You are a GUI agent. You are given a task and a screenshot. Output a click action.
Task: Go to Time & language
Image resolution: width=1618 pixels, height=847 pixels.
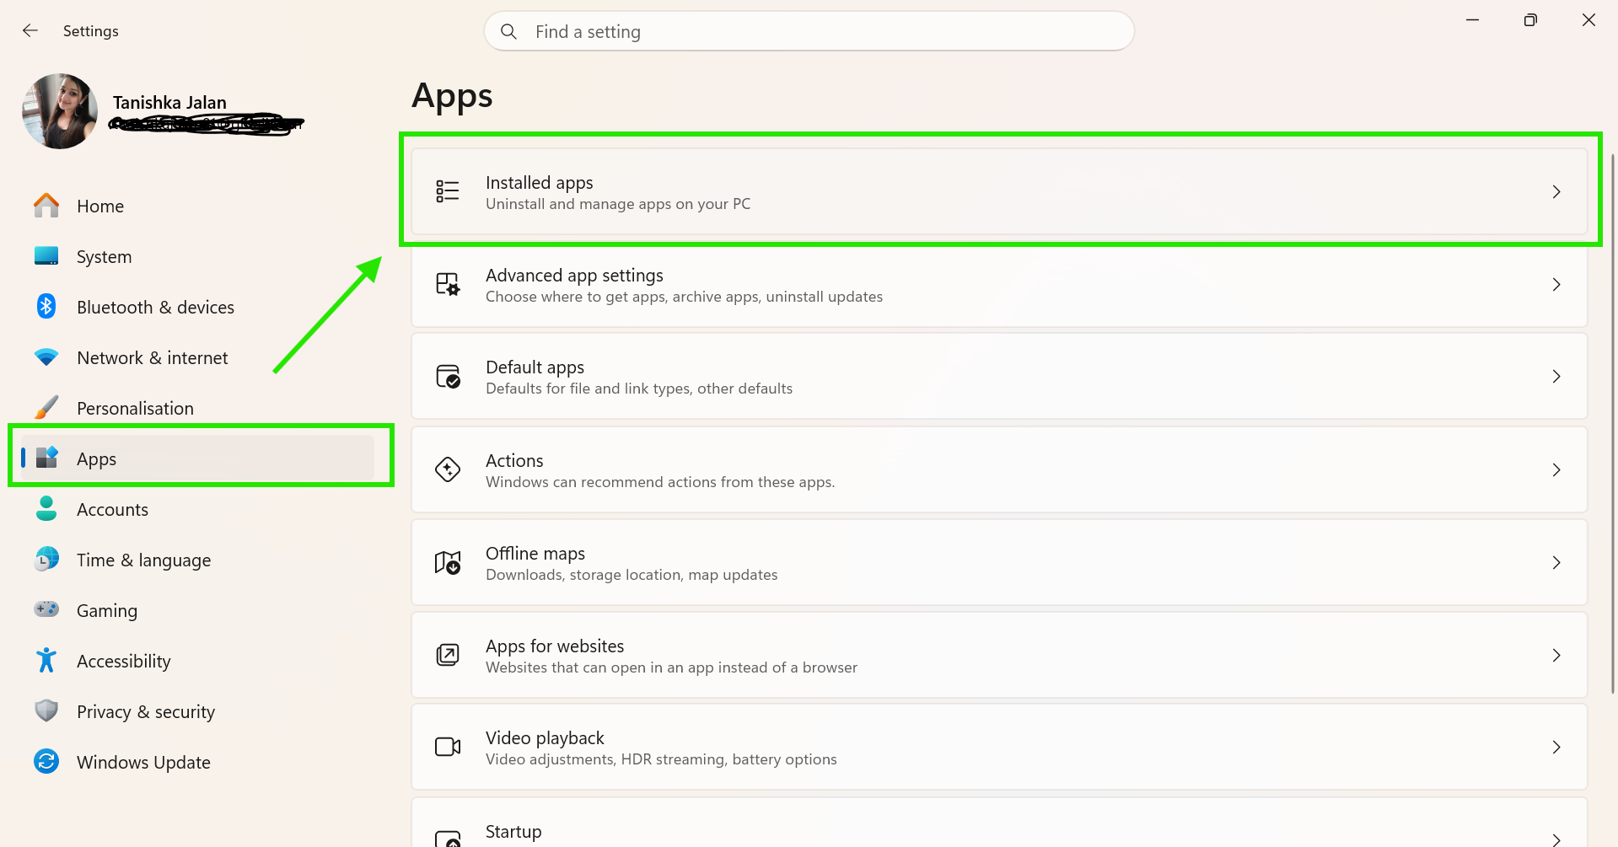click(196, 560)
